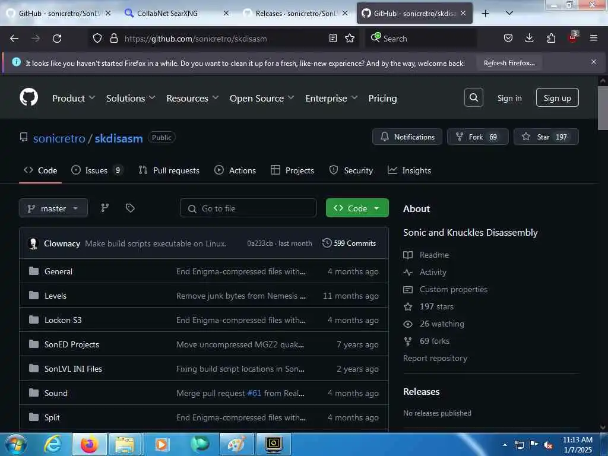Expand the Enterprise menu
Screen dimensions: 608x456
click(x=331, y=98)
